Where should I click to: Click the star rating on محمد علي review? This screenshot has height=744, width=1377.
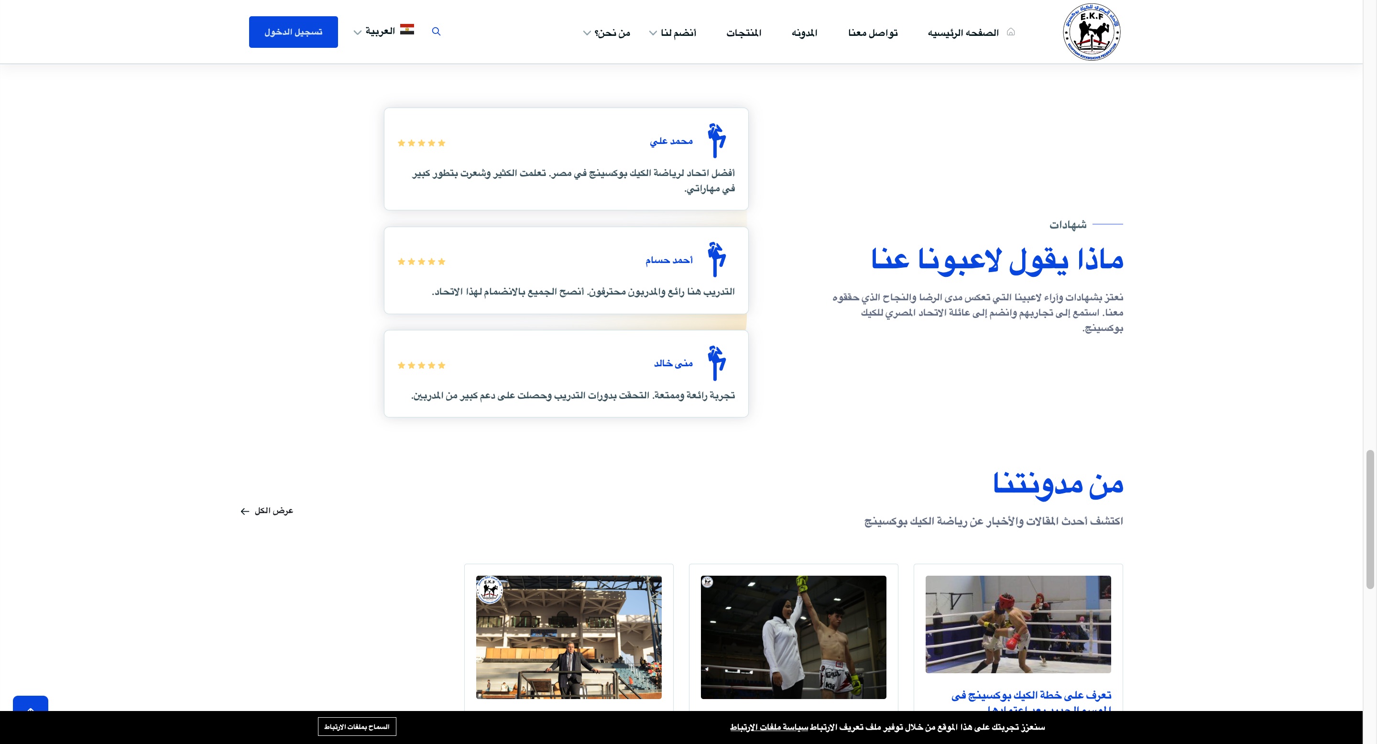(421, 142)
